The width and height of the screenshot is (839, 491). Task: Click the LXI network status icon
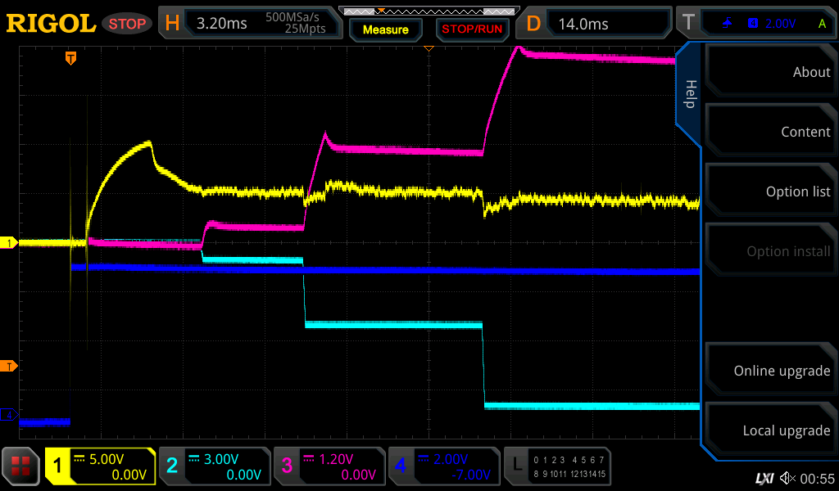coord(764,478)
